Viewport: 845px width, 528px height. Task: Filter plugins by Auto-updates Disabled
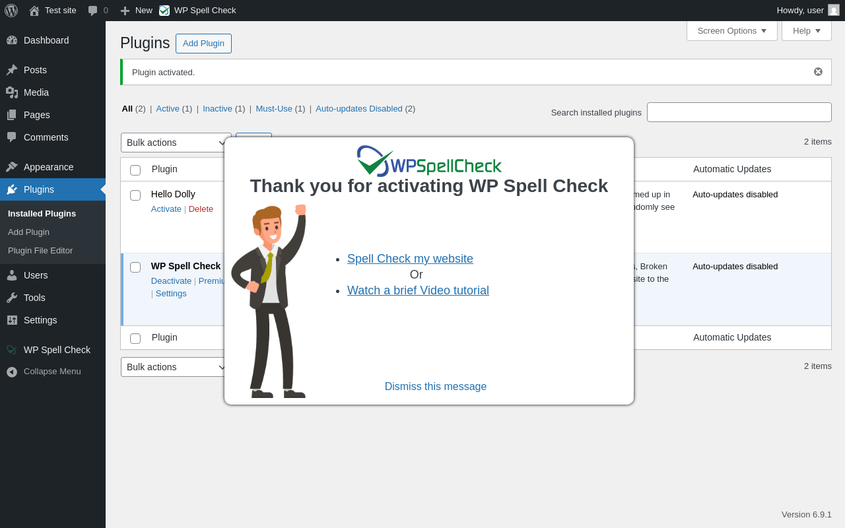pyautogui.click(x=359, y=108)
